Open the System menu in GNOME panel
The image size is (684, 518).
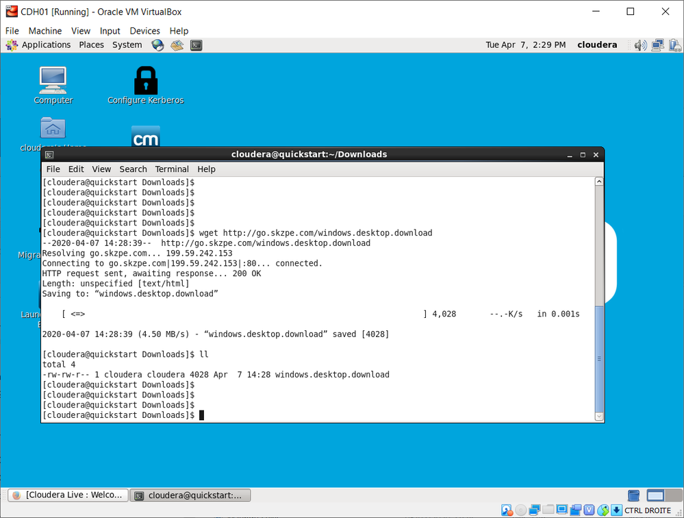pos(127,45)
